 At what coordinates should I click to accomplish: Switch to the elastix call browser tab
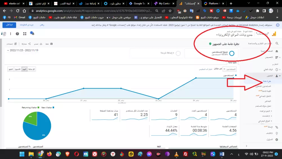click(14, 3)
